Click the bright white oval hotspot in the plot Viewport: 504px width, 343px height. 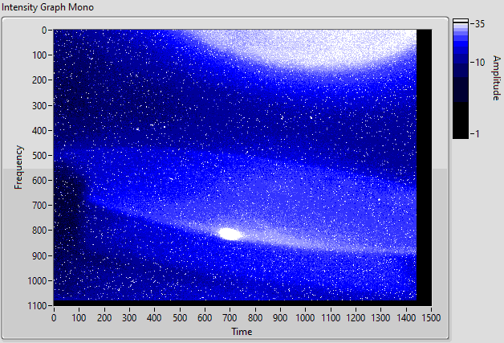coord(230,234)
